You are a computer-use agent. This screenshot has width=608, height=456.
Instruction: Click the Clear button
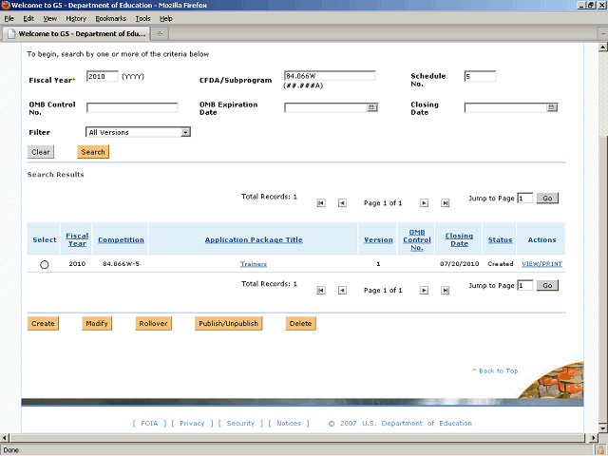(x=41, y=152)
